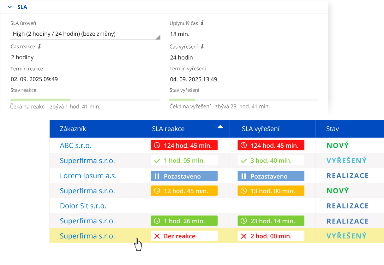
Task: Click pause icon in Lorem Ipsum SLA reakce
Action: [157, 176]
